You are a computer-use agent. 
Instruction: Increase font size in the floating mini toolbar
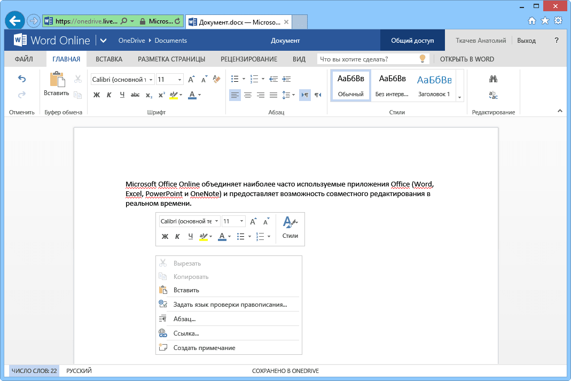click(x=253, y=221)
